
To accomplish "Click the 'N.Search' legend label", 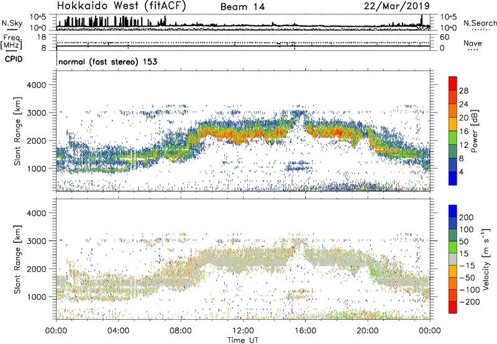I will tap(480, 23).
